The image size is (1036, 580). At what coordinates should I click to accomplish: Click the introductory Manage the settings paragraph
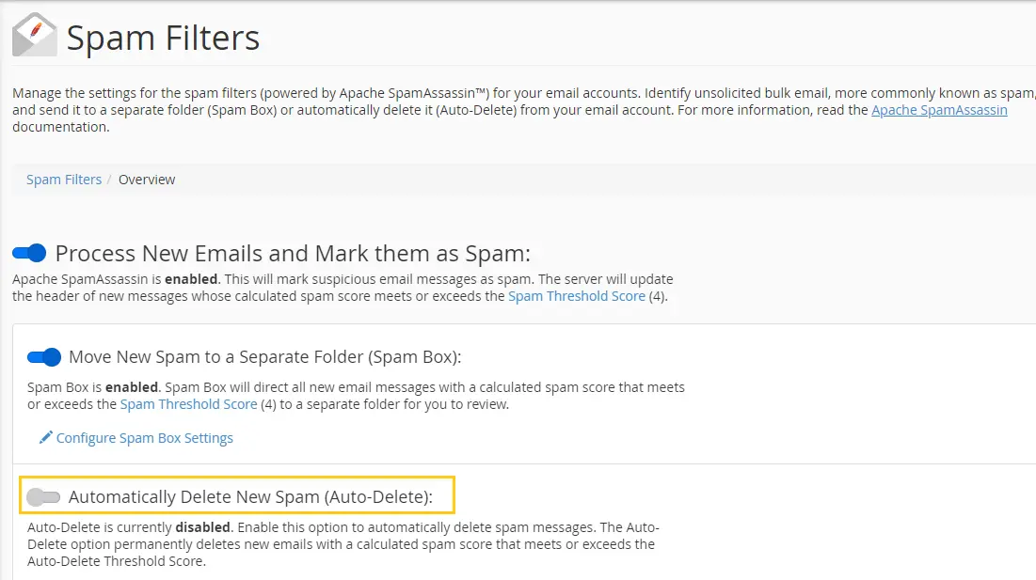pos(524,110)
